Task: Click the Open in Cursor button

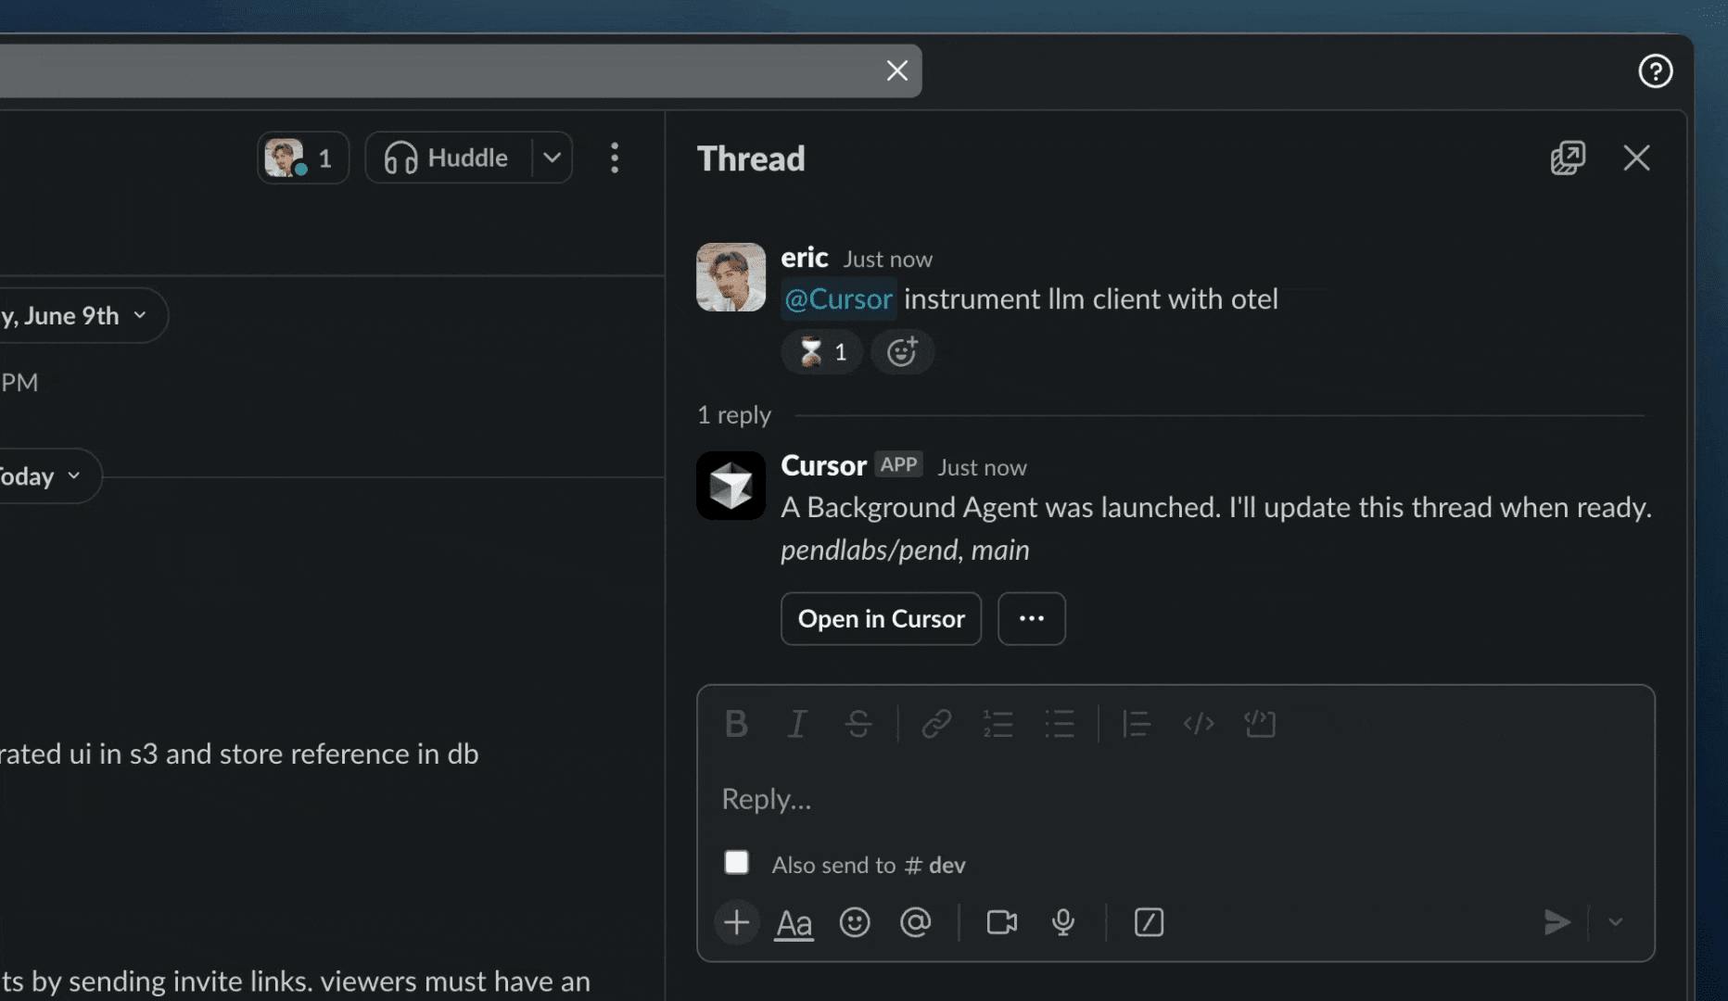Action: pos(881,618)
